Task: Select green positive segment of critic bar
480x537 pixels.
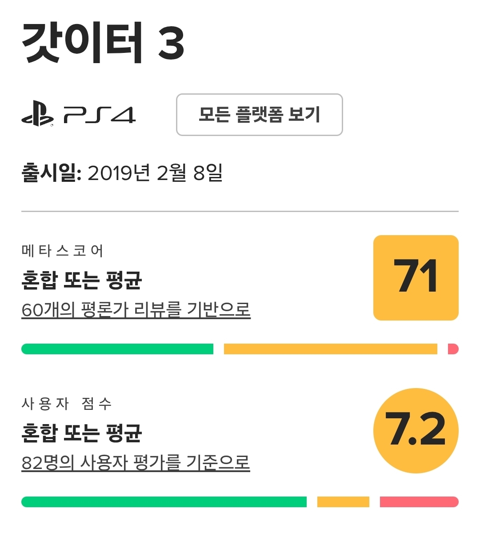Action: click(x=117, y=349)
